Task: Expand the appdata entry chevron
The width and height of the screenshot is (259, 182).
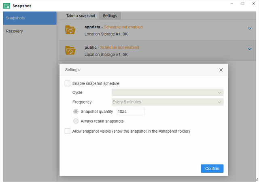Action: (250, 28)
